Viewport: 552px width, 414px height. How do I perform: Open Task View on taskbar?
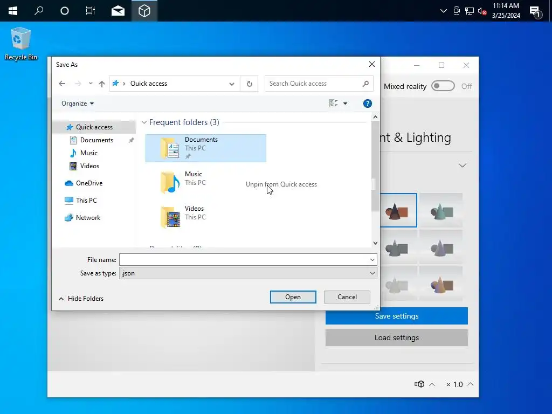(91, 11)
